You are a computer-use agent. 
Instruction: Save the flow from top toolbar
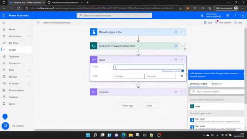click(x=208, y=22)
